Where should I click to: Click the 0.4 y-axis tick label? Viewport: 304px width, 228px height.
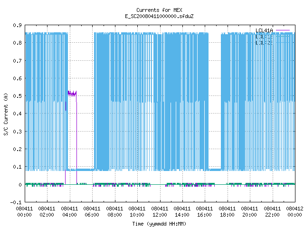click(x=17, y=114)
